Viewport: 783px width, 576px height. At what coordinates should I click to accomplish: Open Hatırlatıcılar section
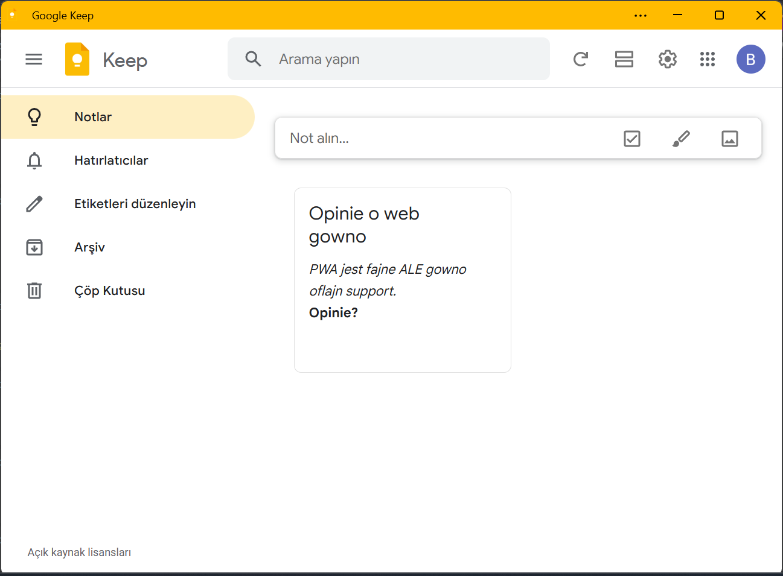click(127, 160)
